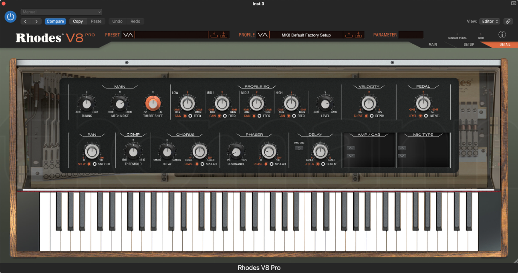518x273 pixels.
Task: Click the Chorus DELAY knob
Action: pos(167,152)
